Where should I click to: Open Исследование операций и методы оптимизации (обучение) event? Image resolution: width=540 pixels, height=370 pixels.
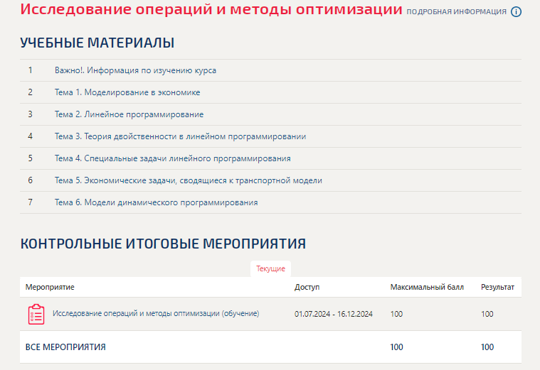[156, 313]
